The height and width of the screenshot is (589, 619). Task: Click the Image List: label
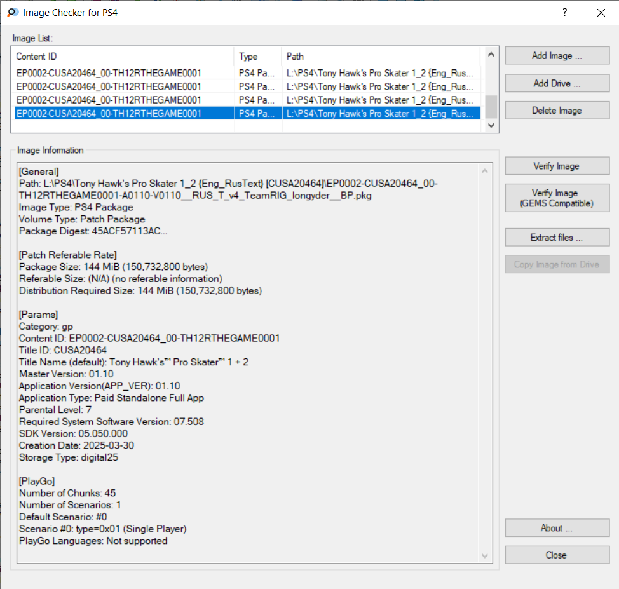[32, 38]
